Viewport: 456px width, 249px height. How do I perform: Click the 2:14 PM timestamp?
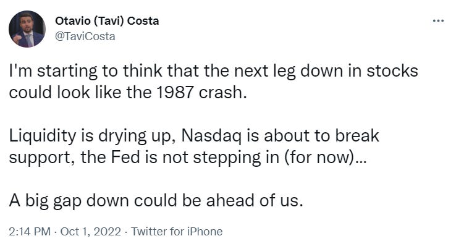click(x=28, y=232)
